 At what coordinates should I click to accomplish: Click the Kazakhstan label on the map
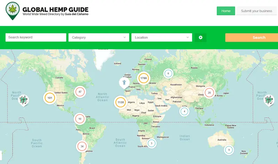176,85
